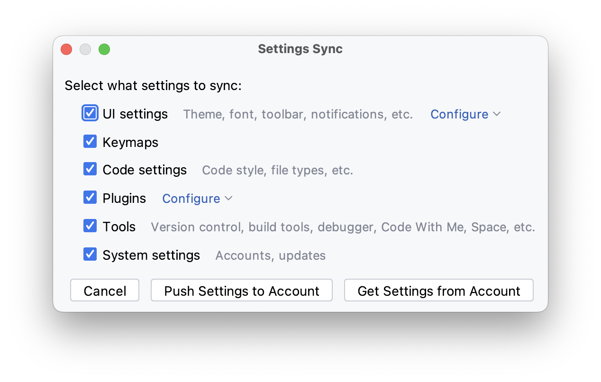Click the yellow minimize control
The height and width of the screenshot is (382, 601).
click(85, 49)
